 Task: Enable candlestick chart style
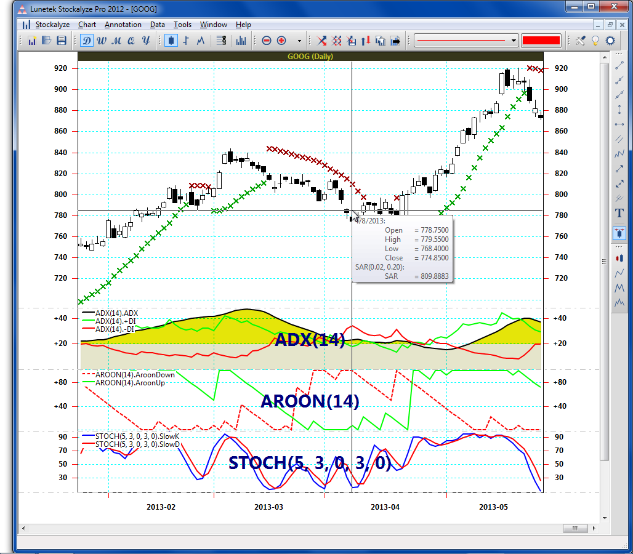click(171, 41)
